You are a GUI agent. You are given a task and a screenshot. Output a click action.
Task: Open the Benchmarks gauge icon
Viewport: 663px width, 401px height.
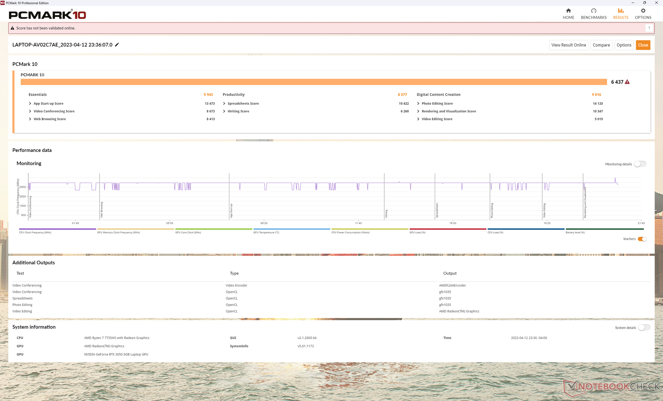(x=594, y=11)
